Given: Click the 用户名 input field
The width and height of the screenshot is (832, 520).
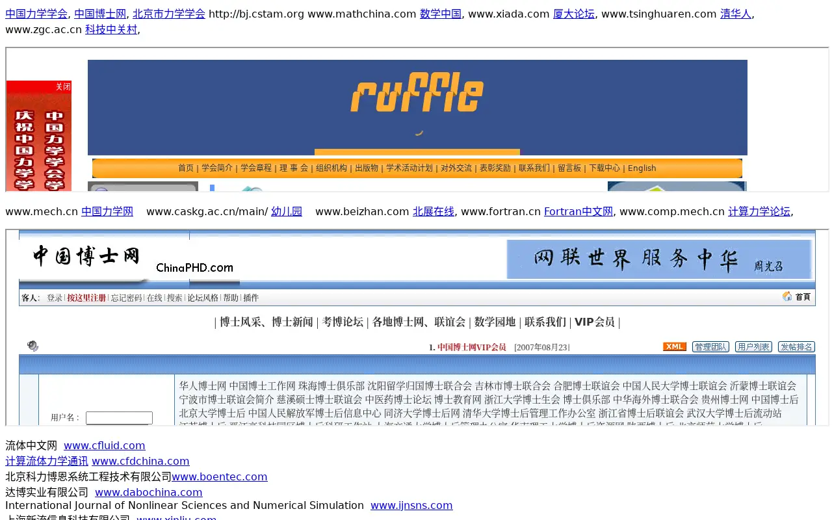Looking at the screenshot, I should (119, 418).
